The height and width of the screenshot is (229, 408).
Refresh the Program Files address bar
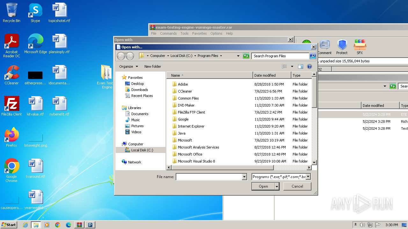click(x=246, y=56)
